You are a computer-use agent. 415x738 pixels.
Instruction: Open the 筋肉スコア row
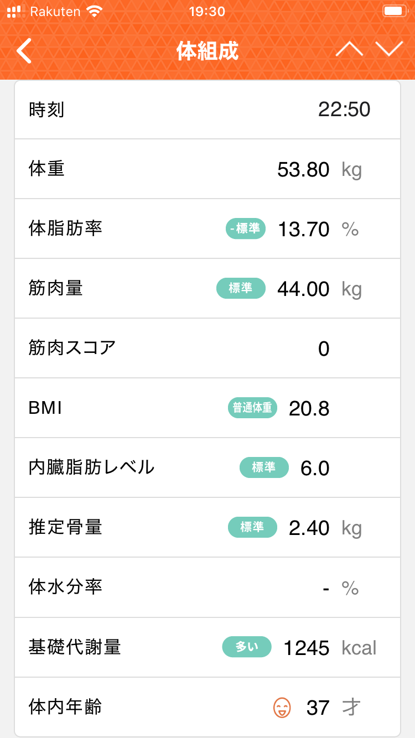207,348
